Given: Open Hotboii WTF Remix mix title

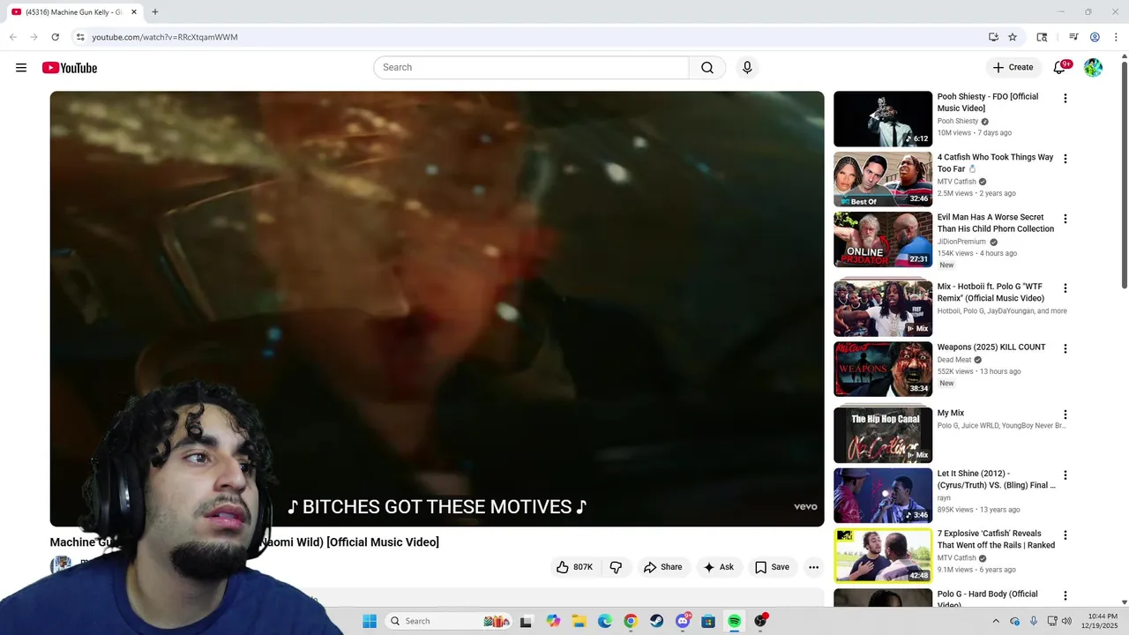Looking at the screenshot, I should point(991,293).
